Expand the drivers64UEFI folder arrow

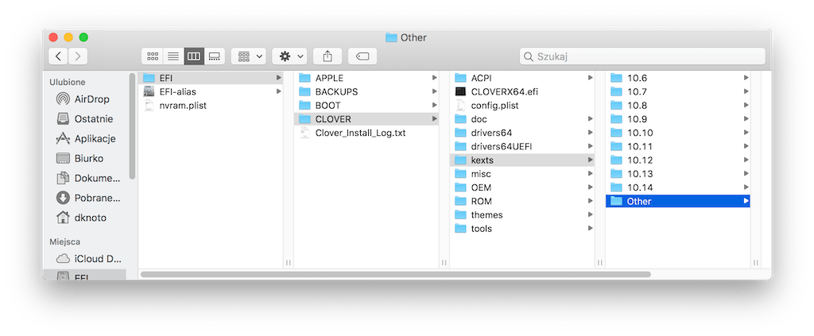click(x=590, y=146)
